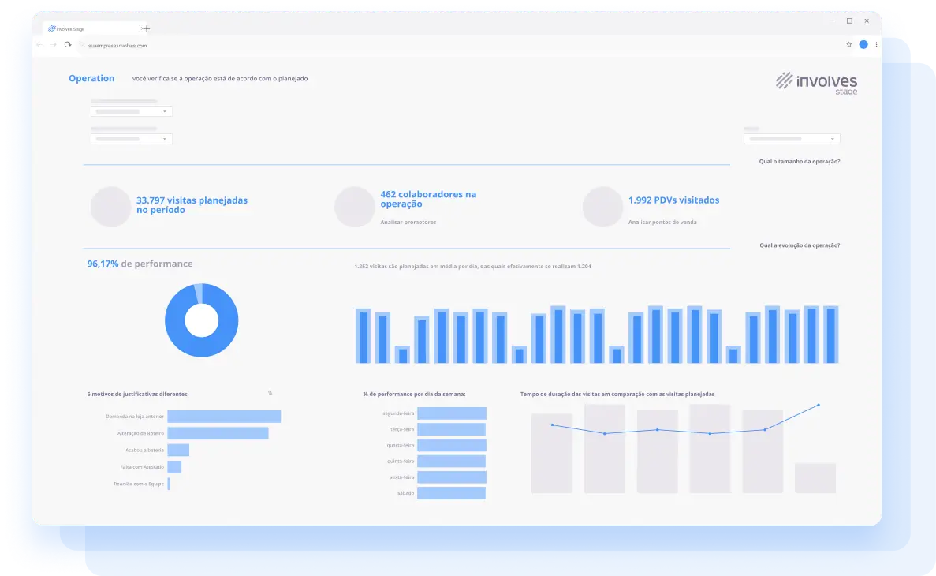Open Analisar pontos de venda link
Screen dimensions: 936x576
(662, 223)
